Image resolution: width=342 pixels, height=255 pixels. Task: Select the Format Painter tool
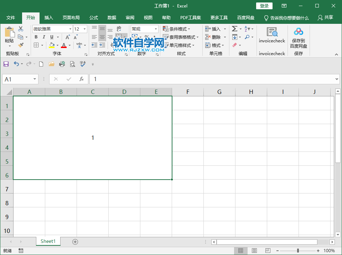click(21, 45)
